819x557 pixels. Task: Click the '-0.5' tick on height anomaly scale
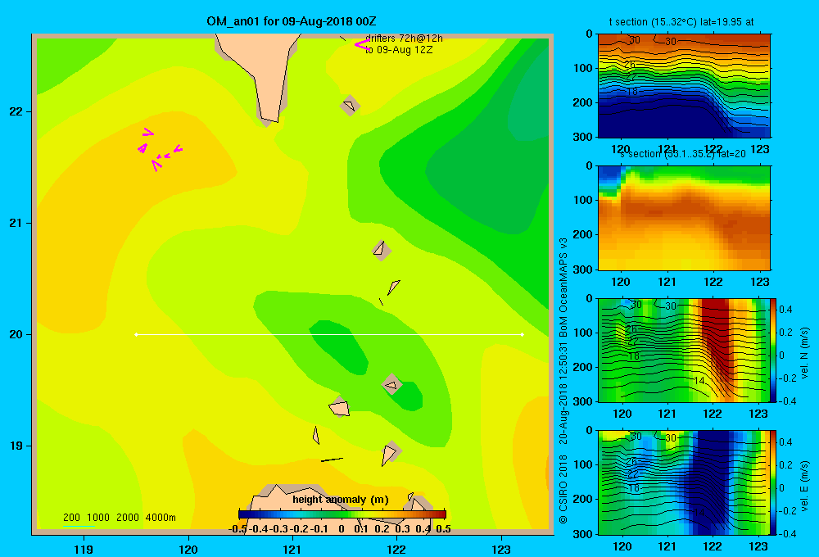point(238,529)
